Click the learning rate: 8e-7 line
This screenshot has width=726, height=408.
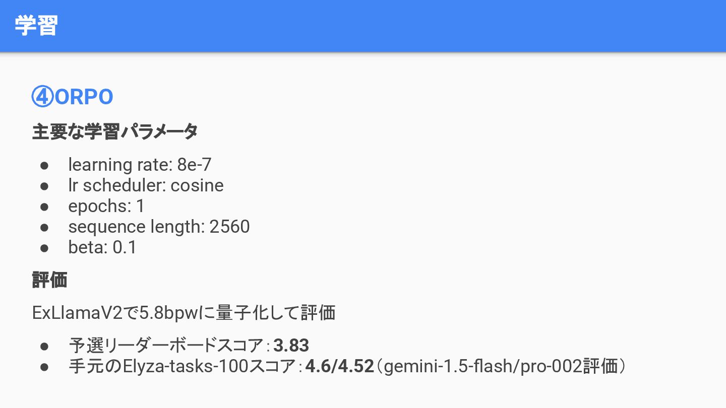pos(140,165)
